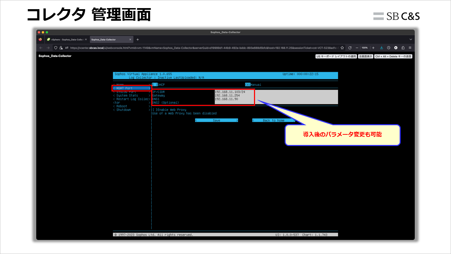
Task: Click the Sophos_Data-Collector console title label
Action: click(x=55, y=56)
